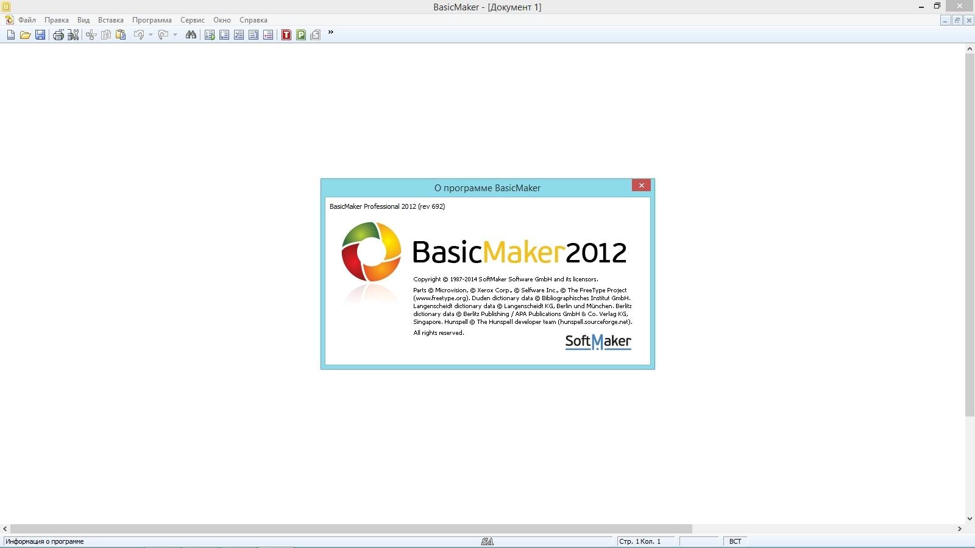Restore the inner document window
This screenshot has width=975, height=548.
[957, 20]
